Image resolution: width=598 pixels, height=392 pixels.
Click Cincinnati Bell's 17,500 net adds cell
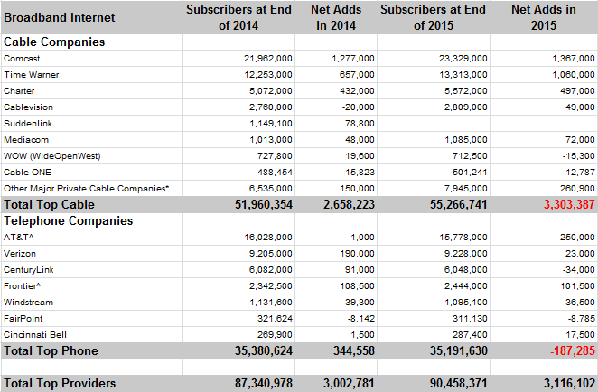(580, 335)
